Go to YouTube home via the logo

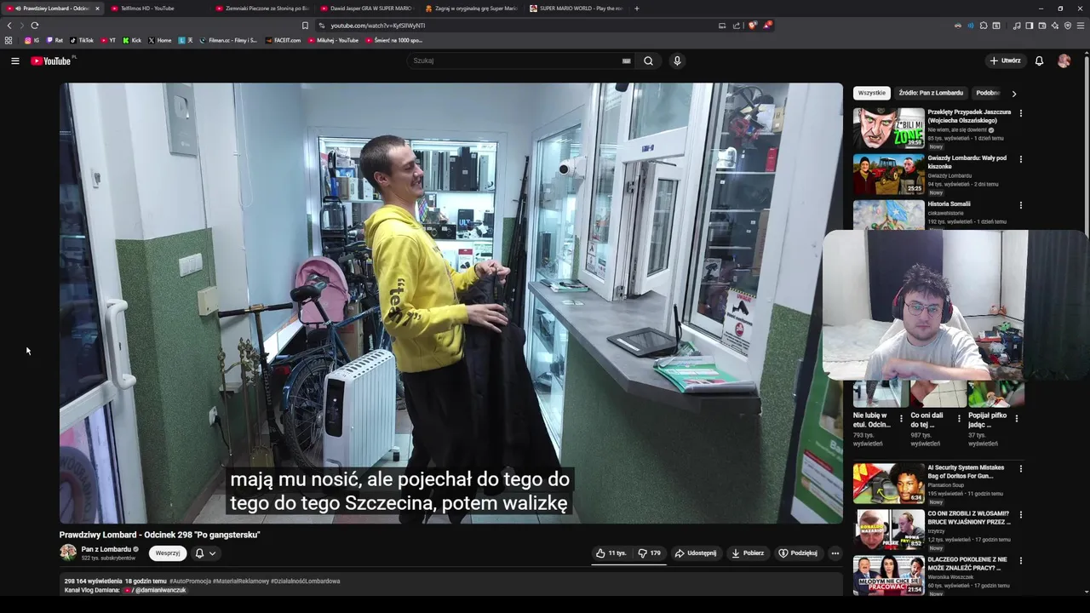point(51,60)
